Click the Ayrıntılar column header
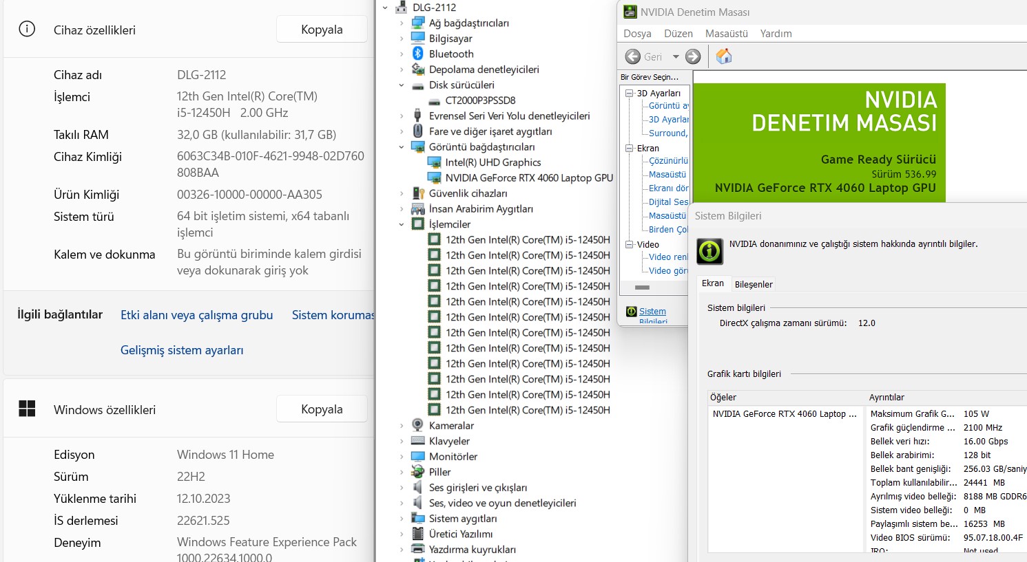Screen dimensions: 1027x562 [947, 397]
